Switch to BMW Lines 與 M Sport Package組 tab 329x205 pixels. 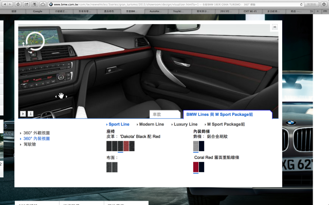228,114
